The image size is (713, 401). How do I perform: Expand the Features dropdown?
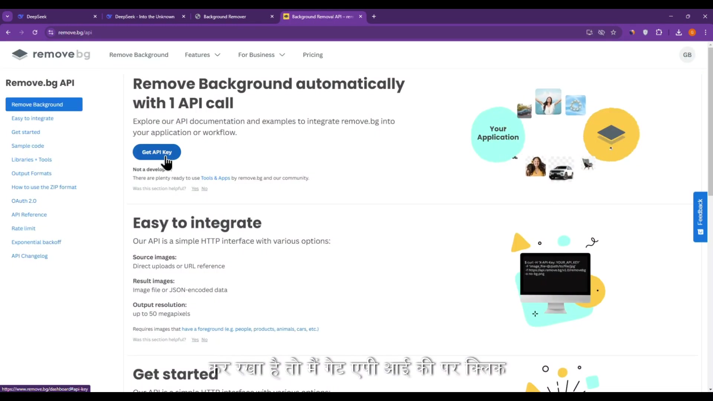click(x=202, y=55)
